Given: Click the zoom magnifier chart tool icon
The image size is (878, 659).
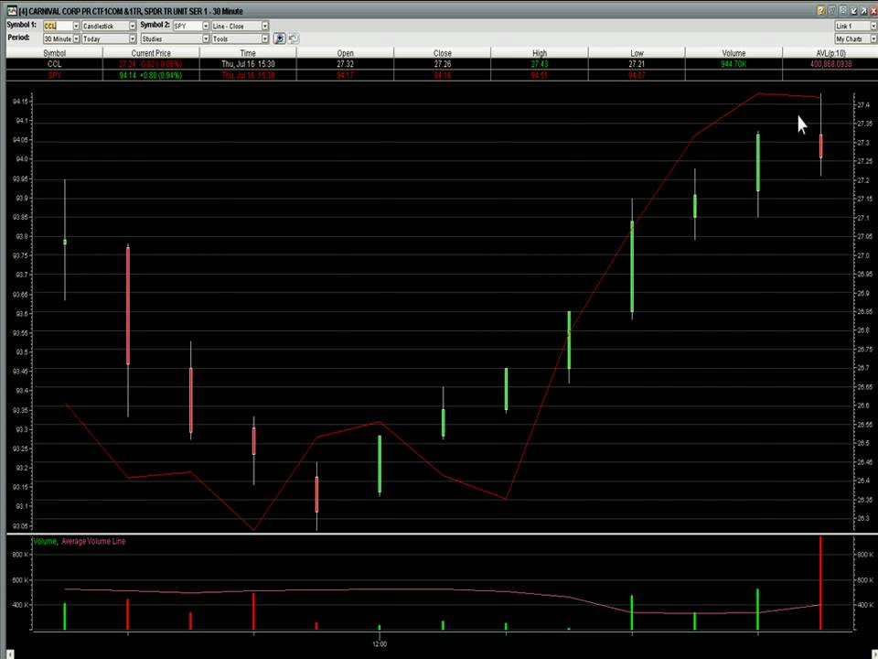Looking at the screenshot, I should point(279,38).
